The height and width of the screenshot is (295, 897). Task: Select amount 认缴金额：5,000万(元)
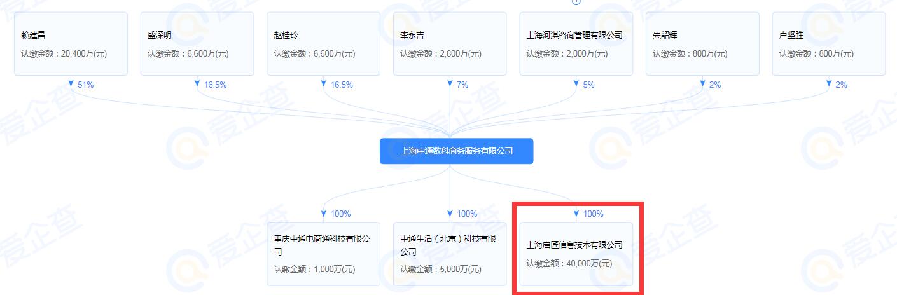tap(441, 269)
